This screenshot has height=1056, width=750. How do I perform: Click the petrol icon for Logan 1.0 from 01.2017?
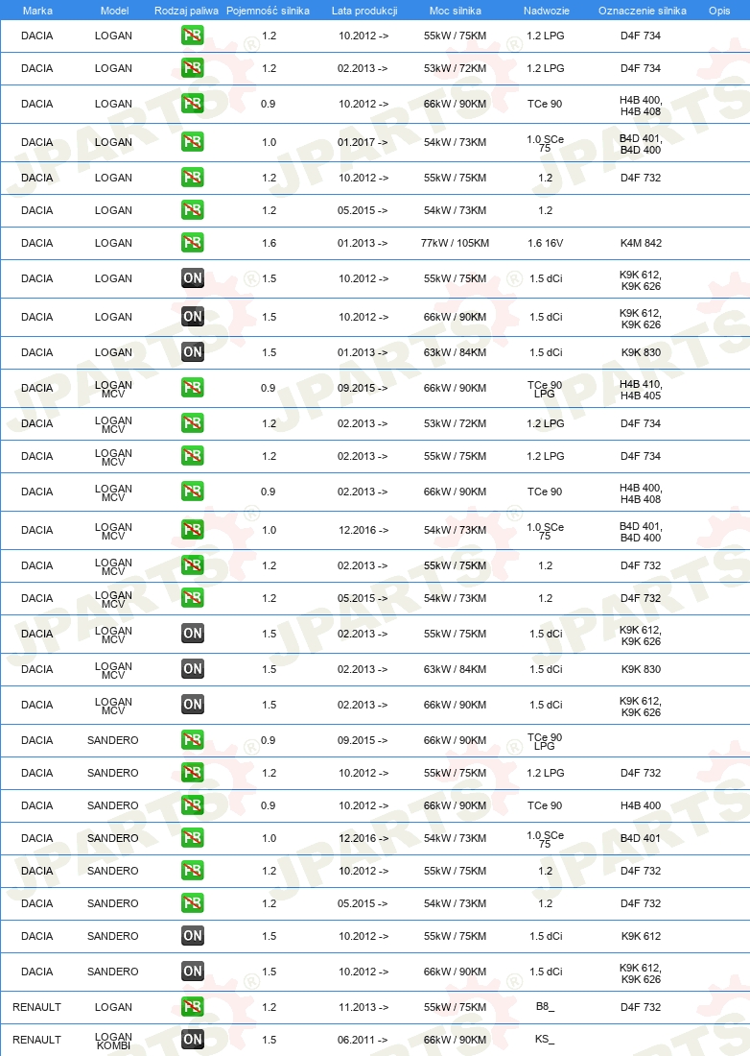[193, 142]
